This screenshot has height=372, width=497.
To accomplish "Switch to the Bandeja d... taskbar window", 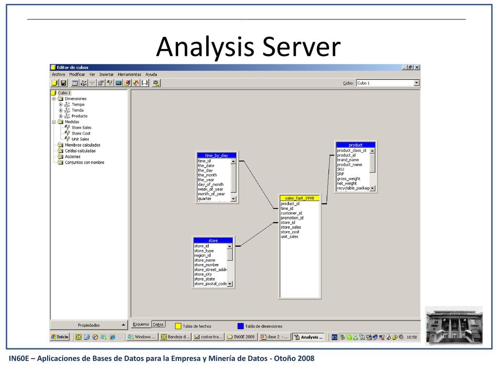I will [x=176, y=337].
